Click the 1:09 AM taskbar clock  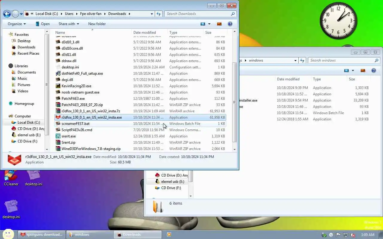point(368,235)
